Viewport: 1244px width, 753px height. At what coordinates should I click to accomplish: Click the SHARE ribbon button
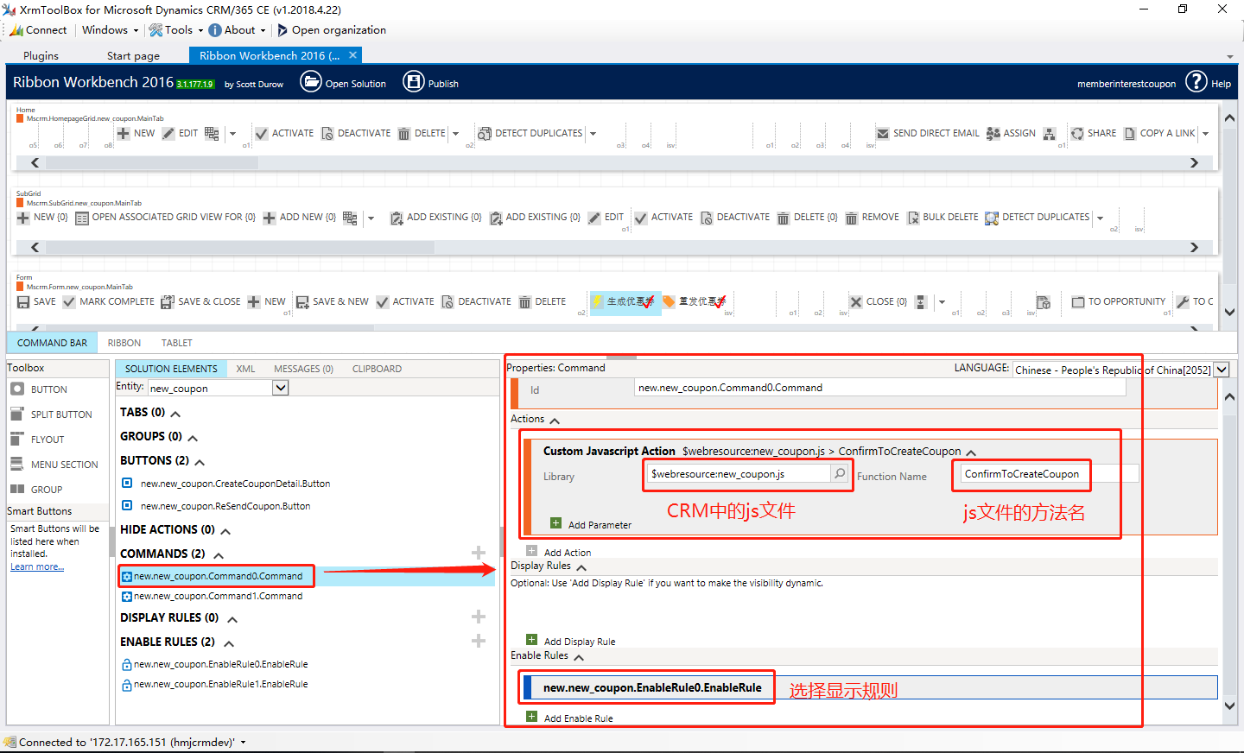click(x=1094, y=133)
